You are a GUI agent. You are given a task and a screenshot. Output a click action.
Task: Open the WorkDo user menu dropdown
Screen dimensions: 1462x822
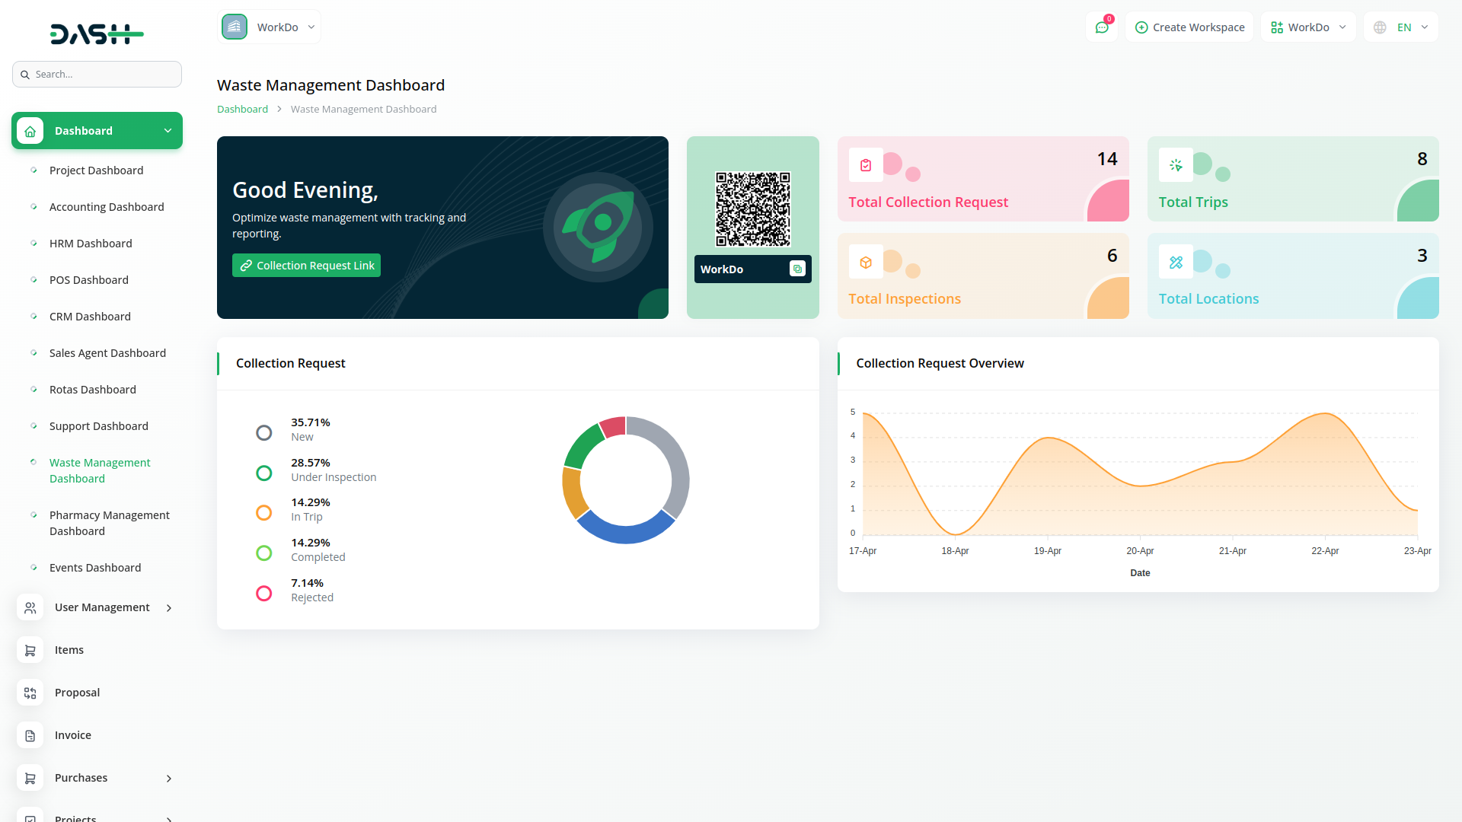[1308, 27]
